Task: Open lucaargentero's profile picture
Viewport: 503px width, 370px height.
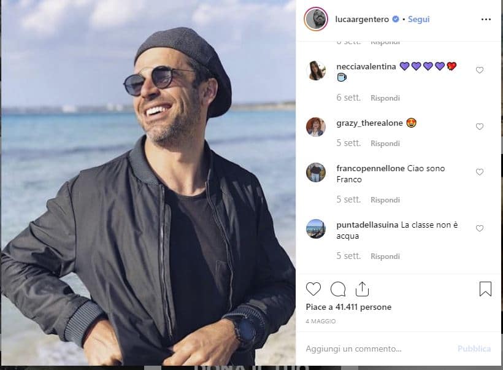Action: click(316, 20)
